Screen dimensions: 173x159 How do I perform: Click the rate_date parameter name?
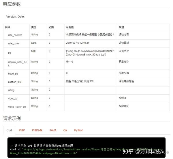pos(13,43)
